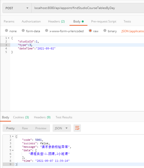Open the Pre-request Script tab
The height and width of the screenshot is (168, 144).
point(104,21)
